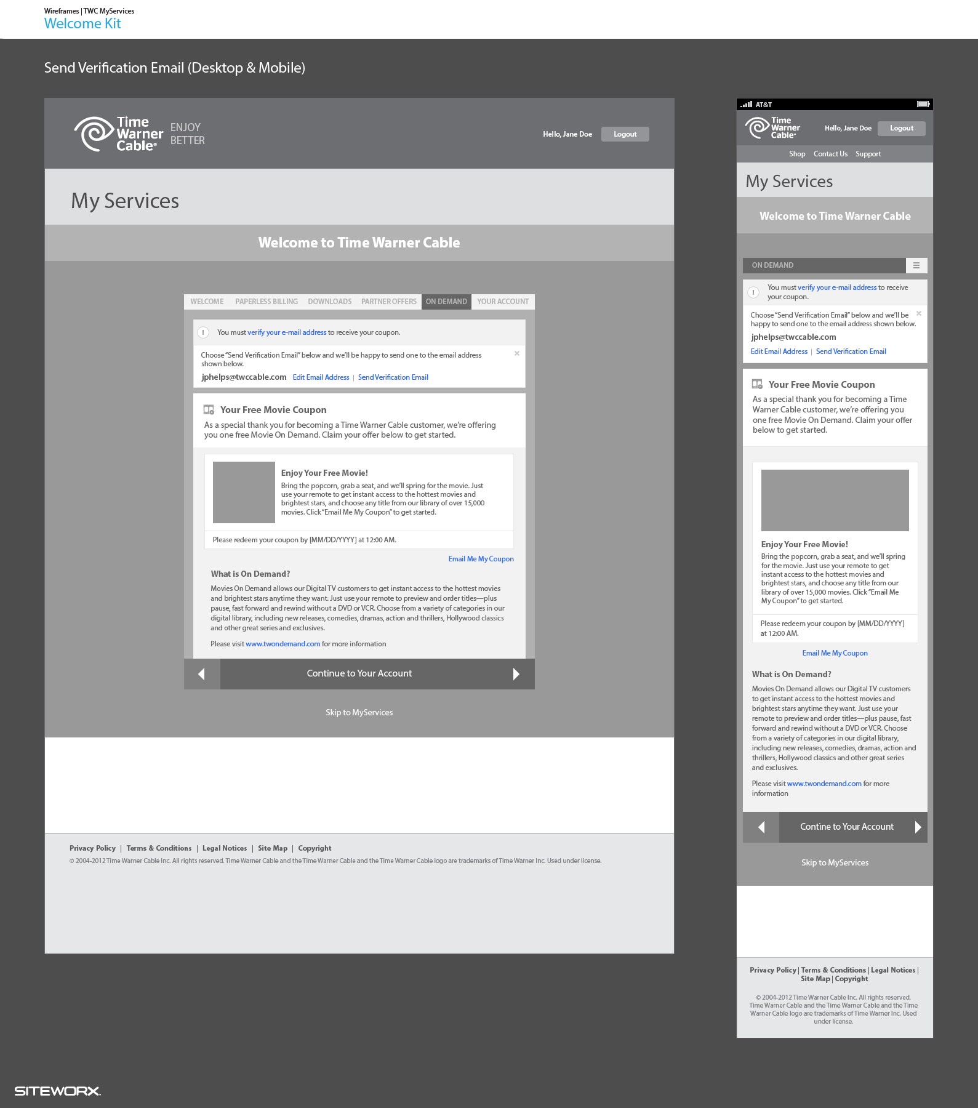Viewport: 978px width, 1108px height.
Task: Open desktop www.twondemand.com link
Action: pyautogui.click(x=283, y=644)
